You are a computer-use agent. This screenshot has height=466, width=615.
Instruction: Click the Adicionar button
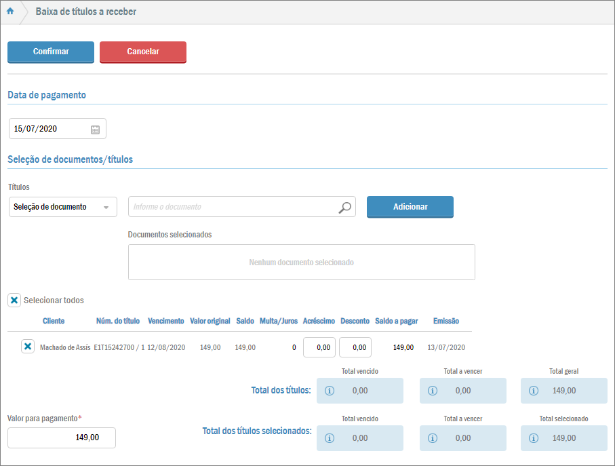pos(410,207)
